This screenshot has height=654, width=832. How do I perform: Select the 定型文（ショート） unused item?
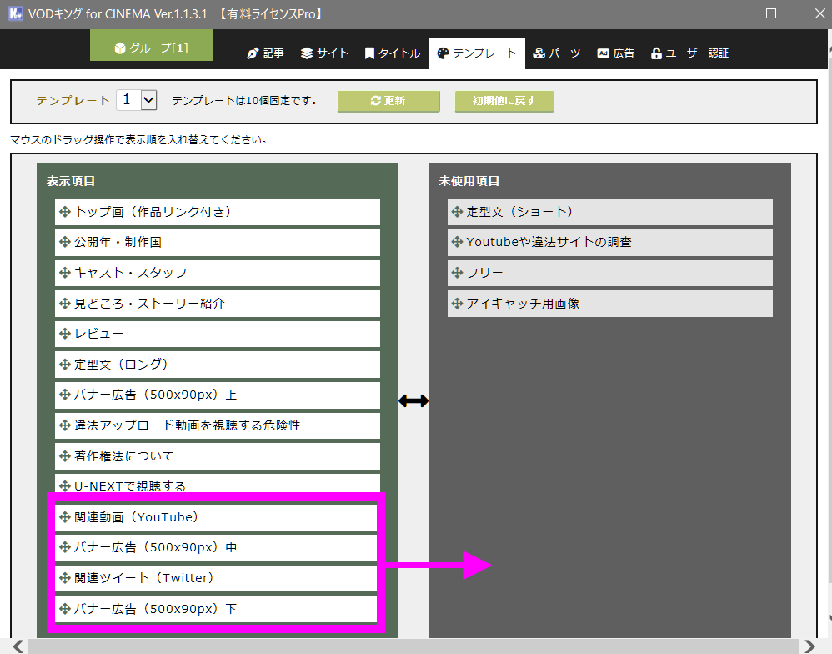point(609,212)
